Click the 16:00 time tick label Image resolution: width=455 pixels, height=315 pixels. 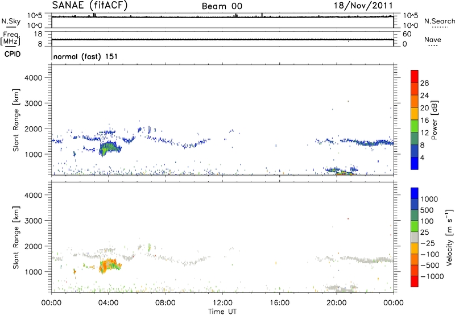279,303
